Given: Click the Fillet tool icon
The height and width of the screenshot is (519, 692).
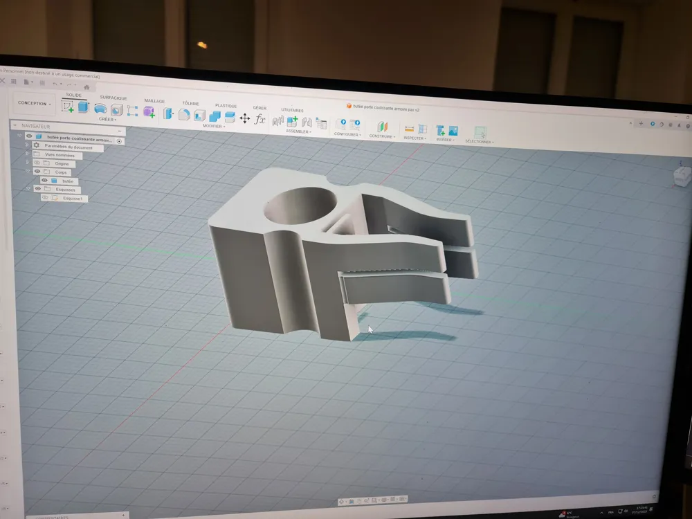Looking at the screenshot, I should click(x=184, y=114).
